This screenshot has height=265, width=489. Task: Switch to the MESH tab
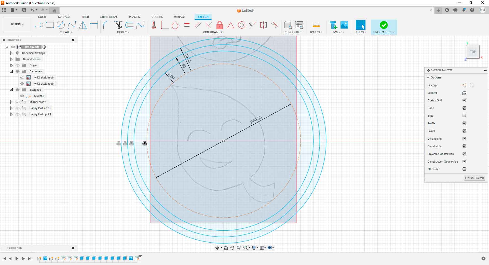click(85, 17)
